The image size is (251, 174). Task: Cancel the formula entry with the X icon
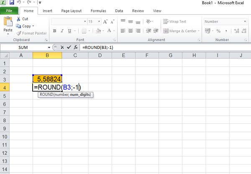(x=62, y=47)
